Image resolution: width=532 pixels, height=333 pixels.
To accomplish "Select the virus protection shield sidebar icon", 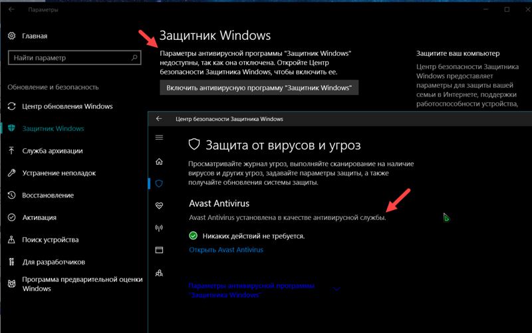I will click(x=159, y=183).
